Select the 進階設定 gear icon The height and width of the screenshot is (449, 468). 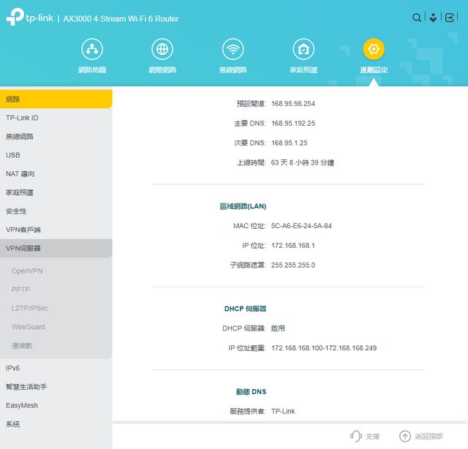coord(374,50)
